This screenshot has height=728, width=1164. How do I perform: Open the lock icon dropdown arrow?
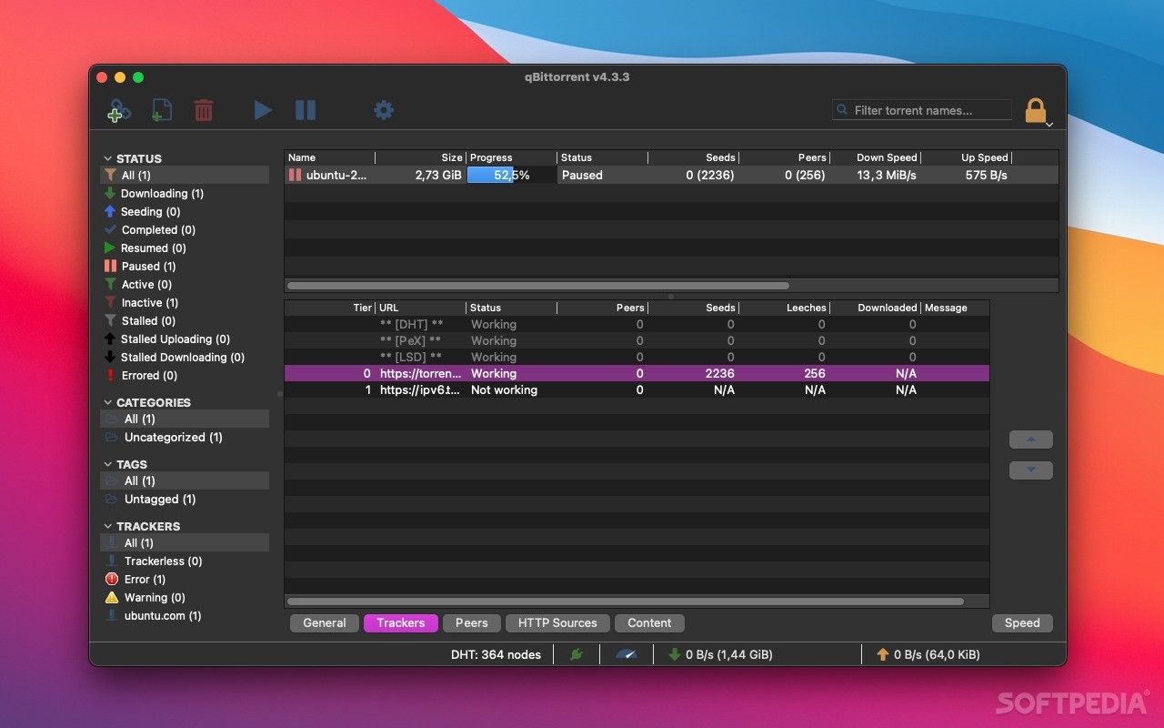[x=1049, y=124]
